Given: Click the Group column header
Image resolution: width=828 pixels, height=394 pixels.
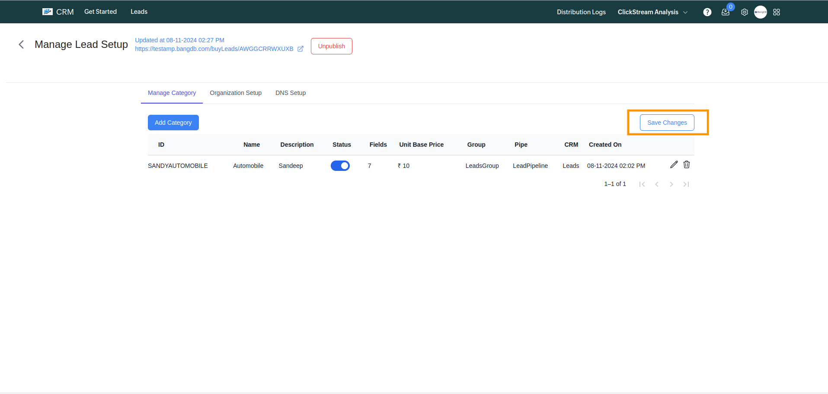Looking at the screenshot, I should pos(476,145).
